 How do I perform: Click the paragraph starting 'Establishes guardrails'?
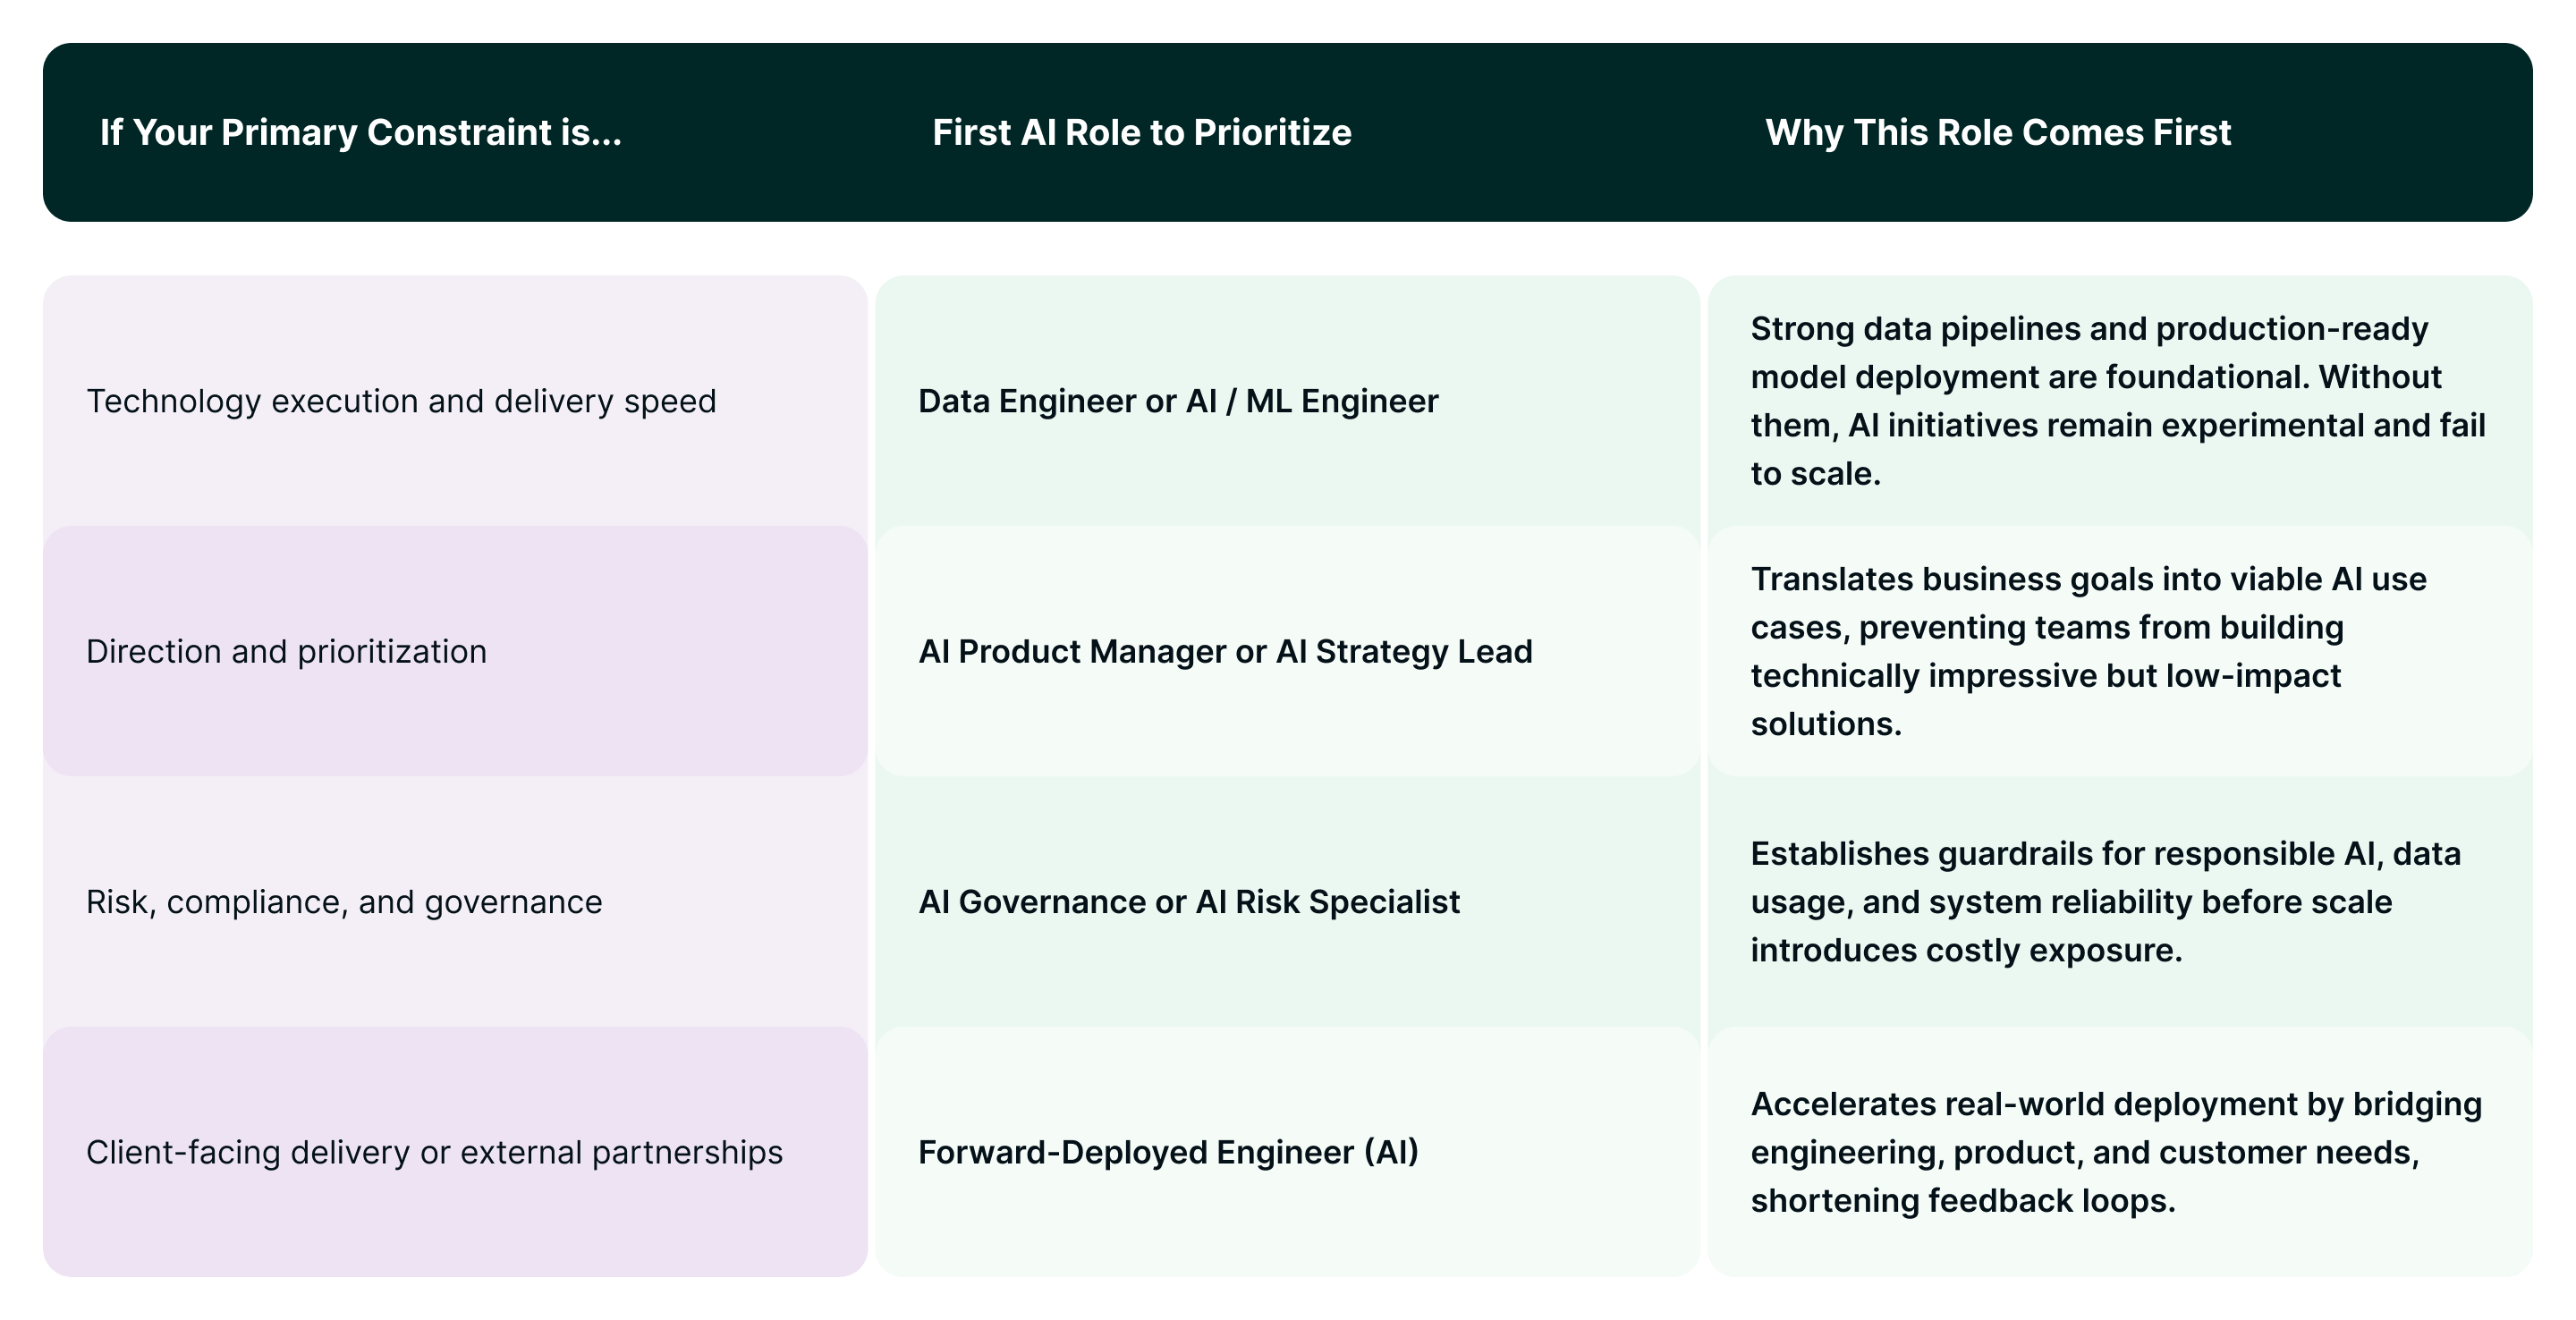pyautogui.click(x=2105, y=902)
